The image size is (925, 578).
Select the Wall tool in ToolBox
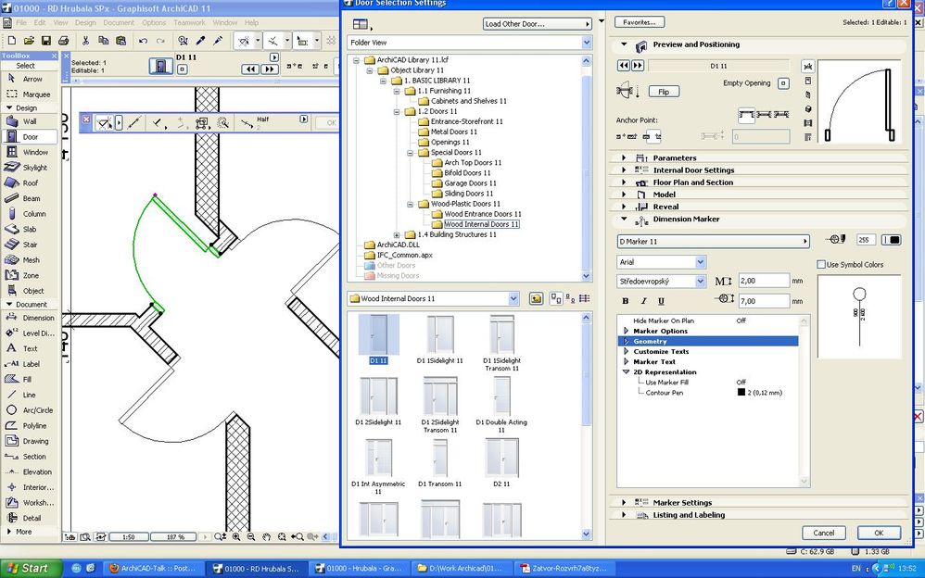click(29, 121)
